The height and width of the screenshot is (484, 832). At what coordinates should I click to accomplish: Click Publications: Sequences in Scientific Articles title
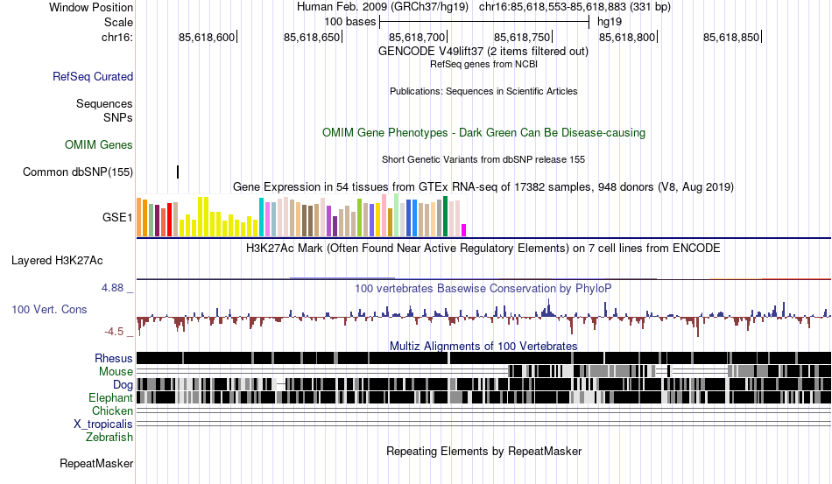click(483, 91)
